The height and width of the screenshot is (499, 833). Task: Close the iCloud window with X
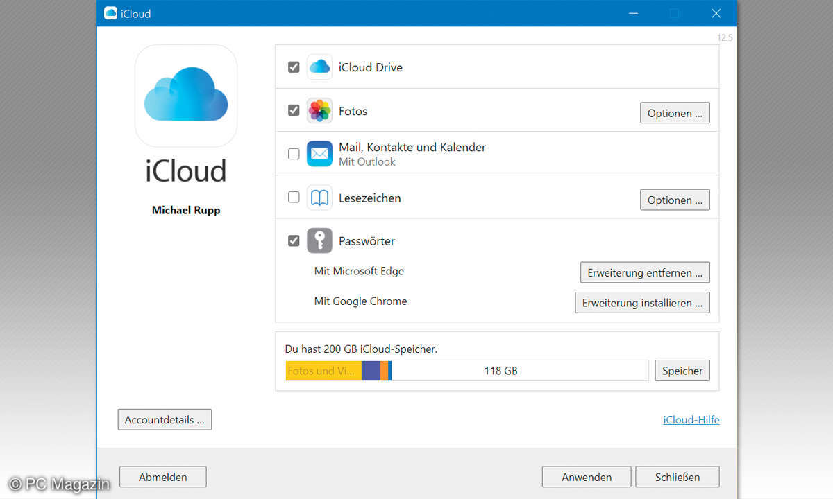[x=716, y=13]
